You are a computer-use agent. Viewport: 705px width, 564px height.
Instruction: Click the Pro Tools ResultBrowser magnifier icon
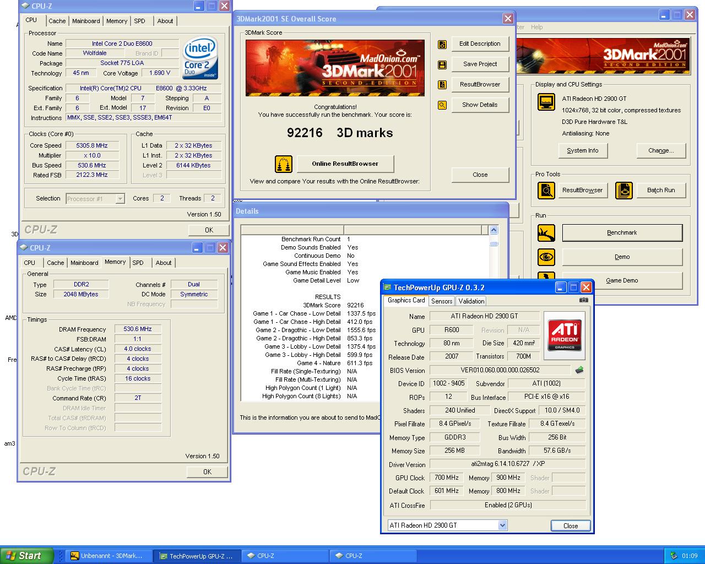546,191
